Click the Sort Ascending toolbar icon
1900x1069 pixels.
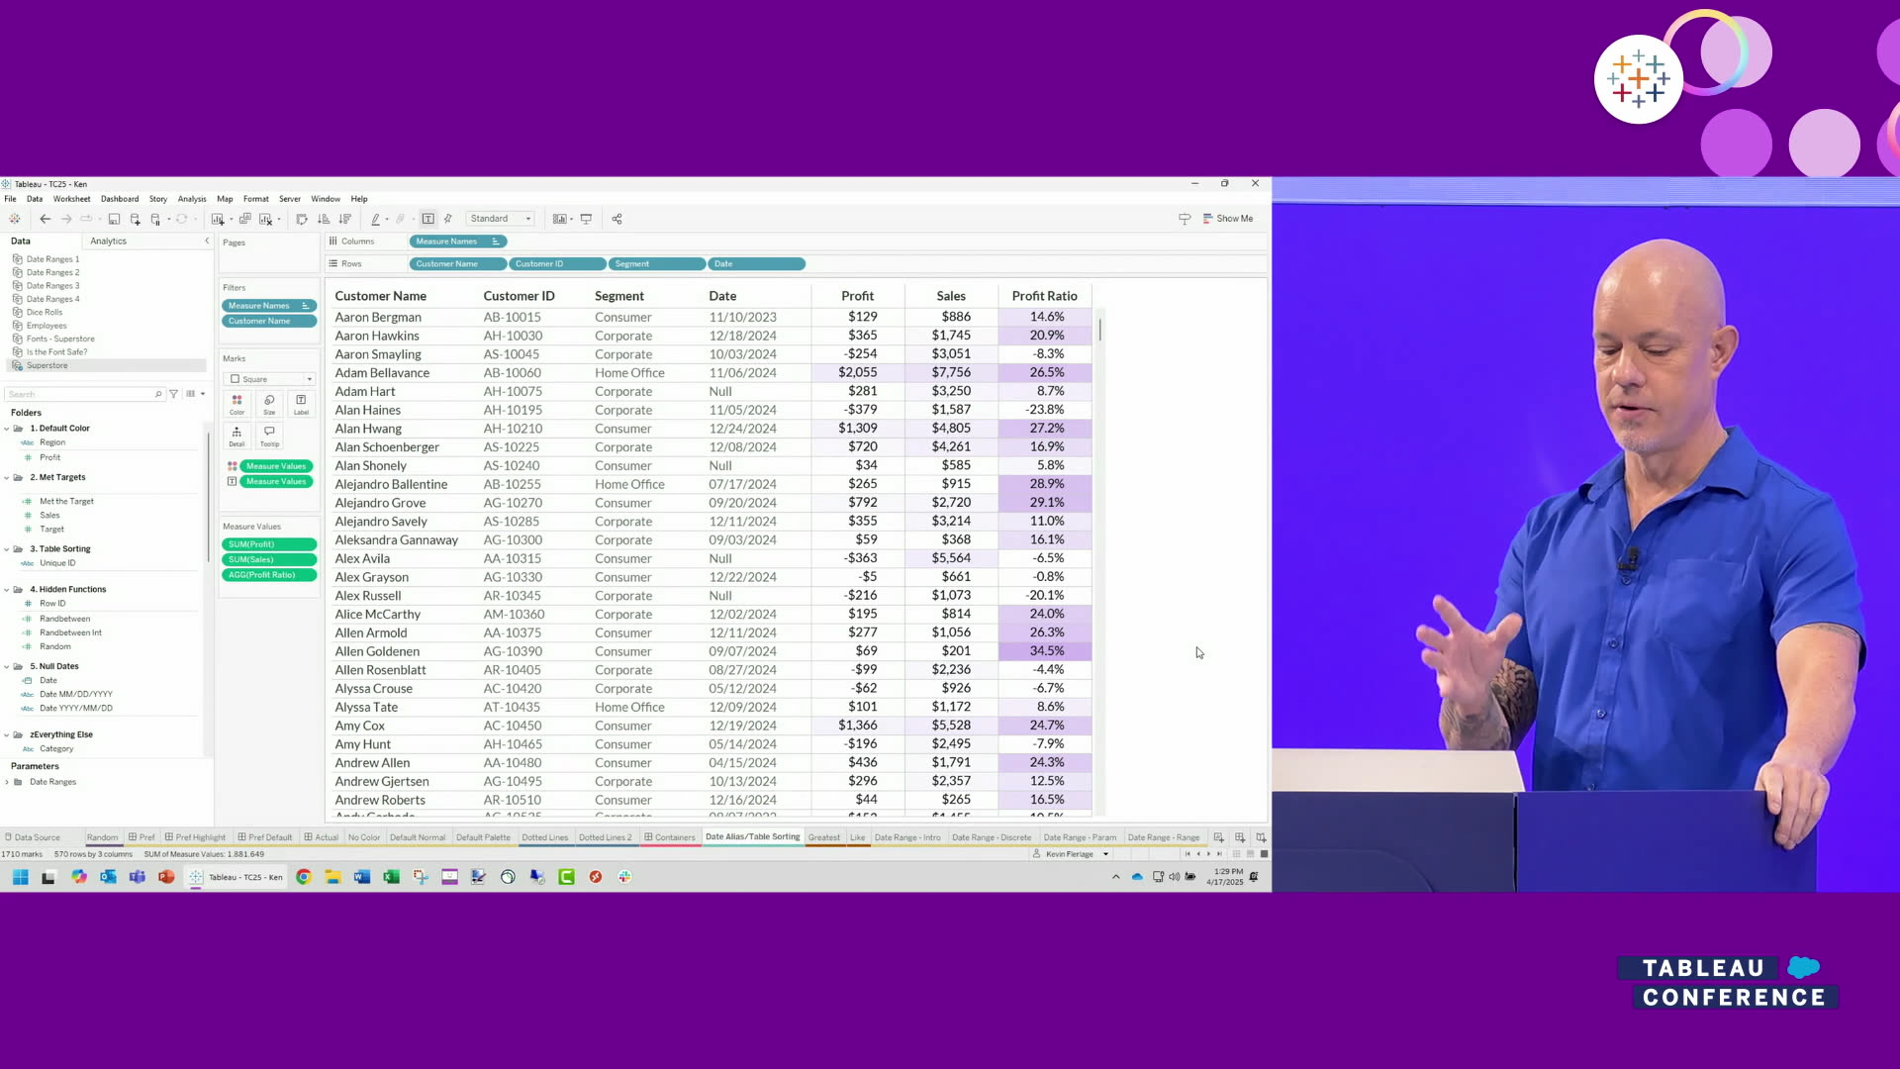pyautogui.click(x=324, y=219)
